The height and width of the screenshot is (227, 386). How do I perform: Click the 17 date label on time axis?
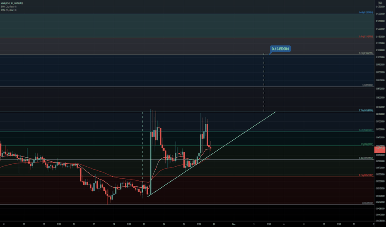point(94,224)
